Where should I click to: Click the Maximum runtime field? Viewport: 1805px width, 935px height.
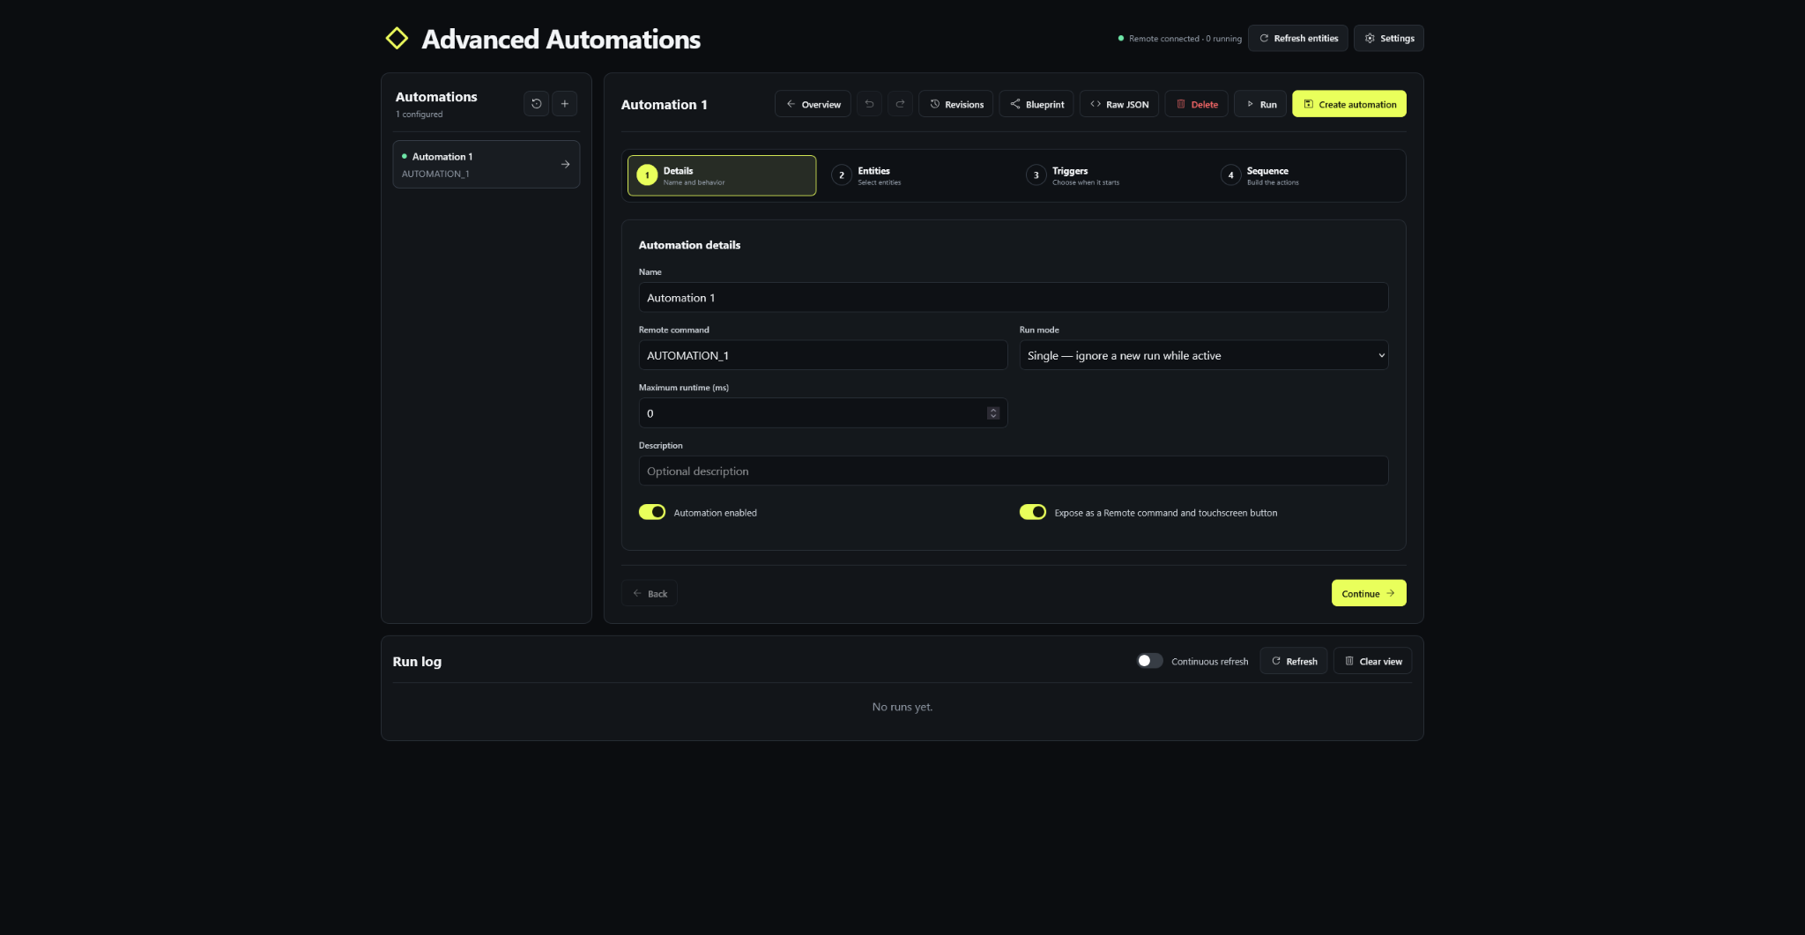pyautogui.click(x=823, y=413)
